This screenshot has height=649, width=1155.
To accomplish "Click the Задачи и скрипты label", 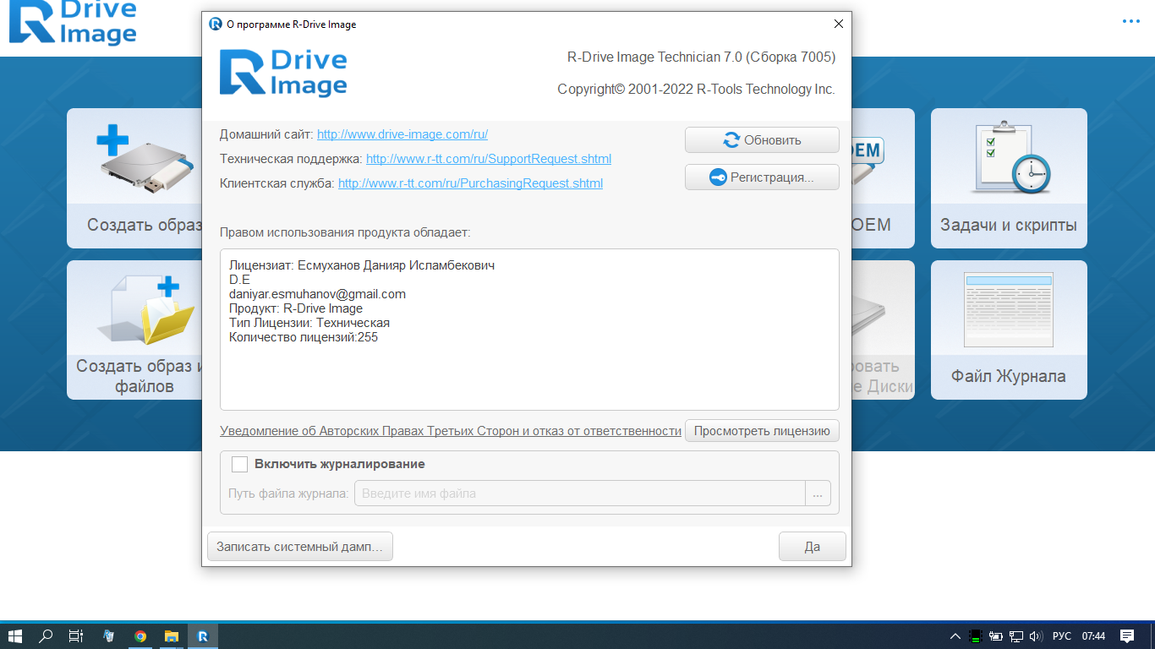I will tap(1009, 226).
